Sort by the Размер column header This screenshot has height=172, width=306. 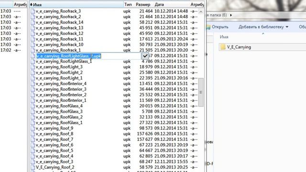coord(143,4)
